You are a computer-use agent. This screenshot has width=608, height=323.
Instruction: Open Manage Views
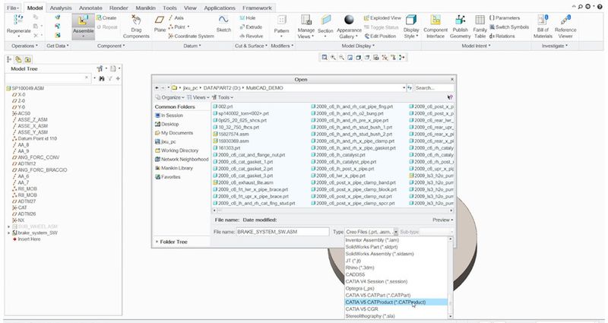(306, 27)
